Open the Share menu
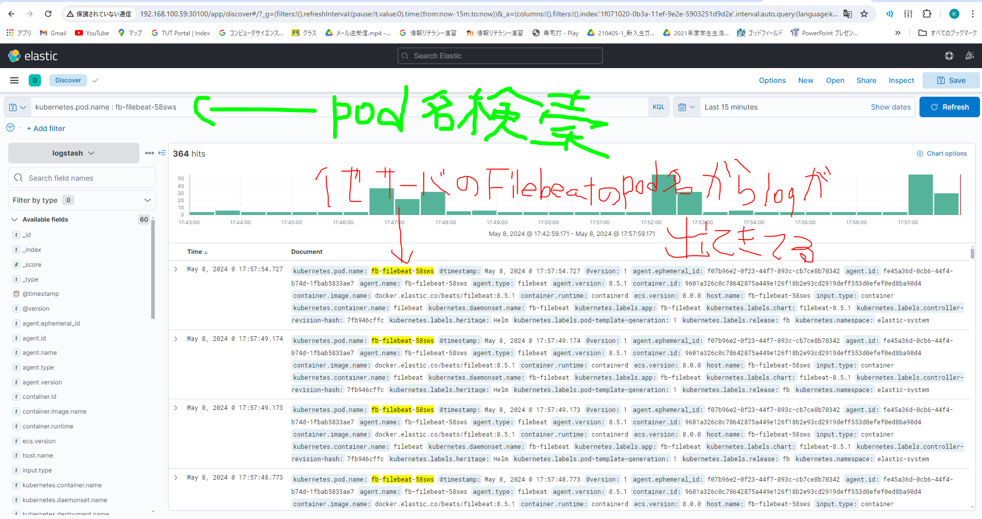982x519 pixels. tap(866, 80)
